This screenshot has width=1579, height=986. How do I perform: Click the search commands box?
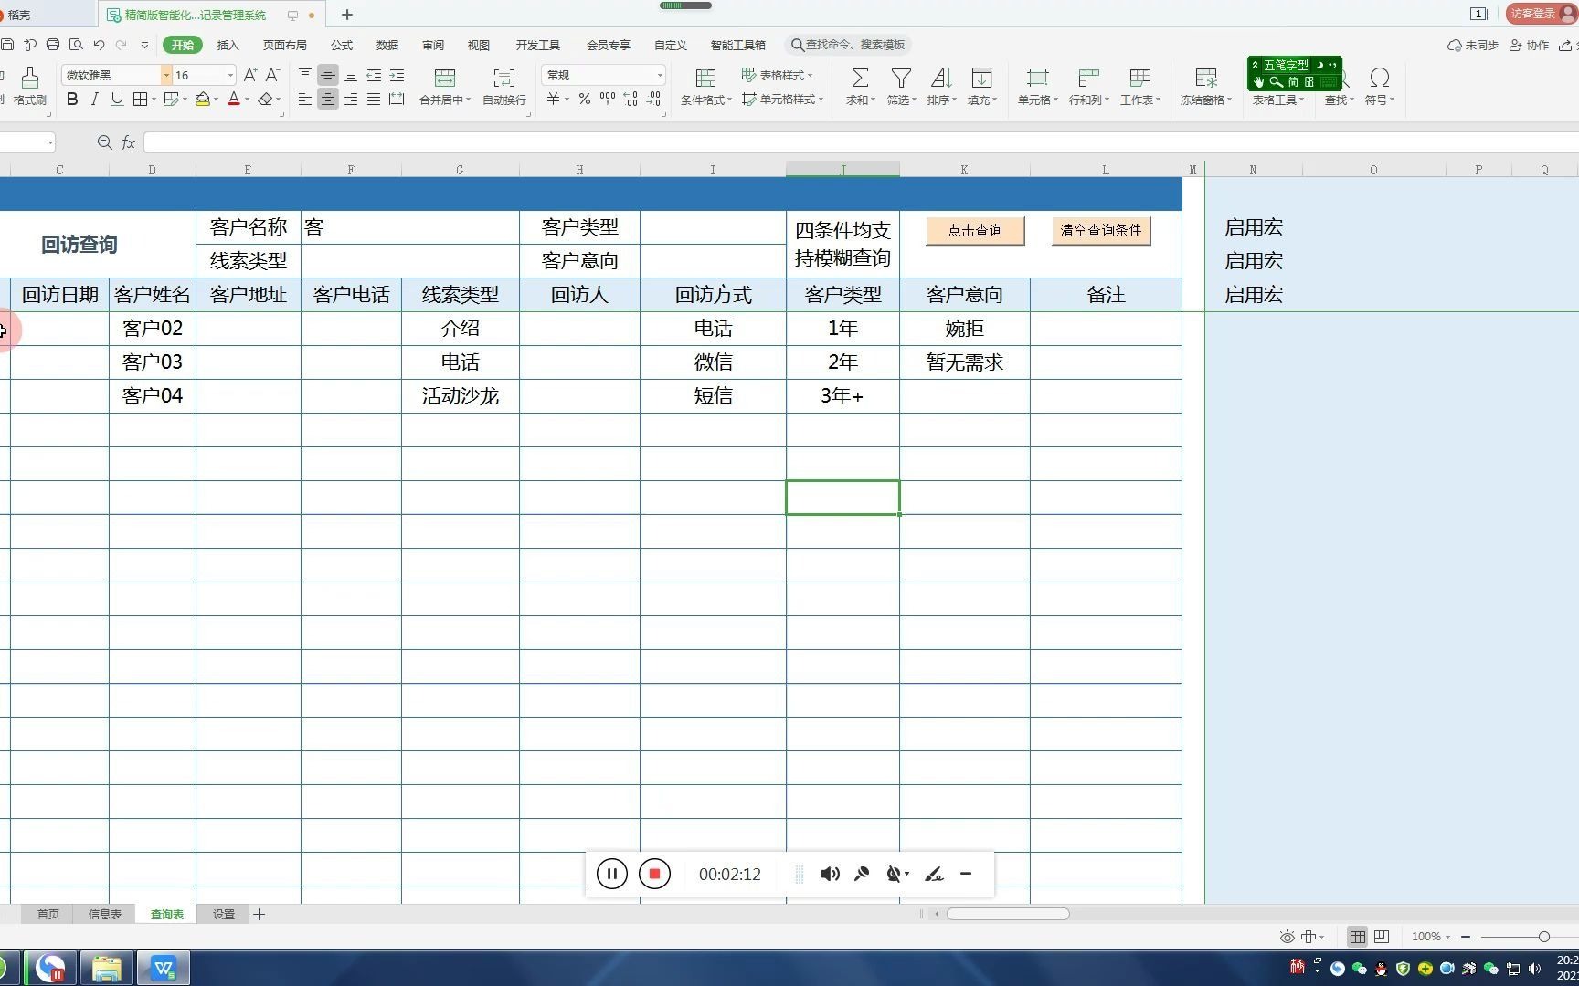[847, 45]
